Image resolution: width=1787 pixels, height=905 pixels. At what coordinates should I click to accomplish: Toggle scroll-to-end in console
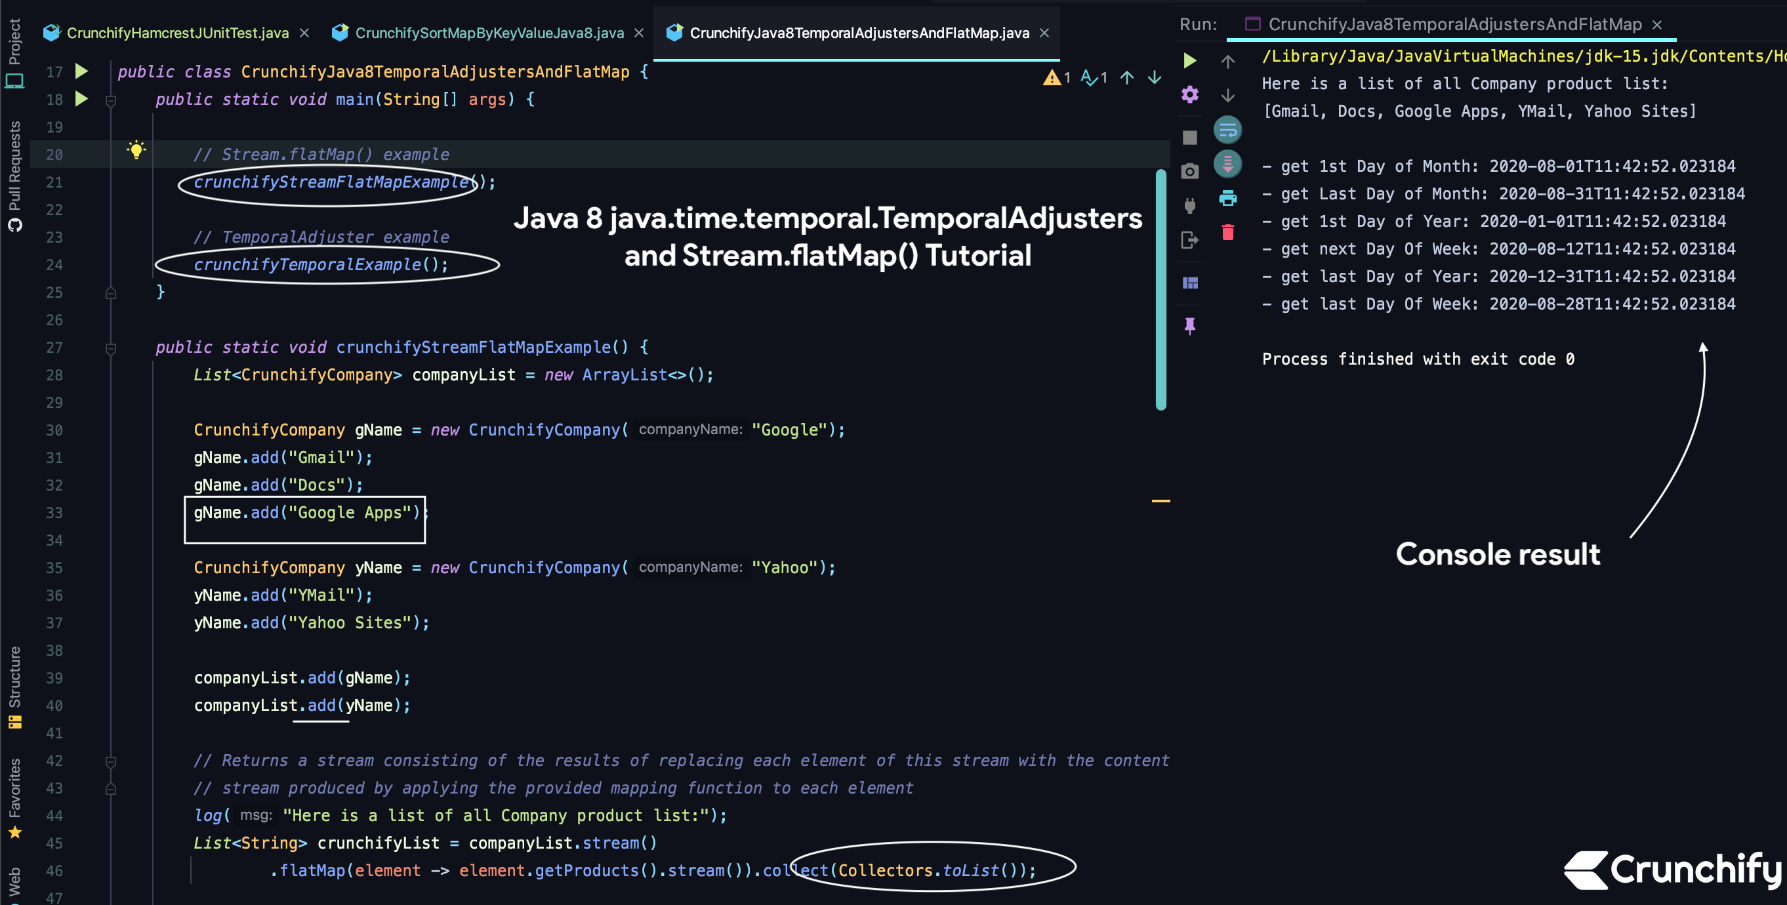1228,165
